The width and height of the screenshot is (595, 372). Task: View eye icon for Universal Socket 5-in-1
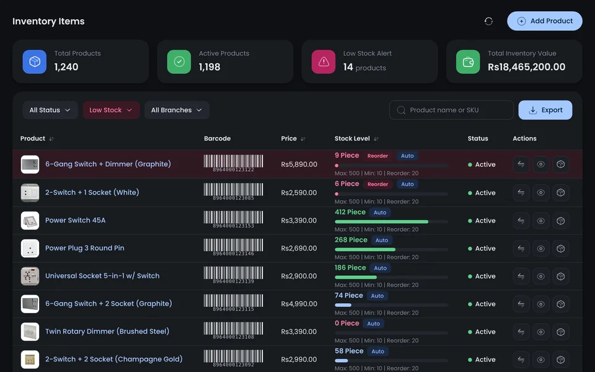point(540,277)
